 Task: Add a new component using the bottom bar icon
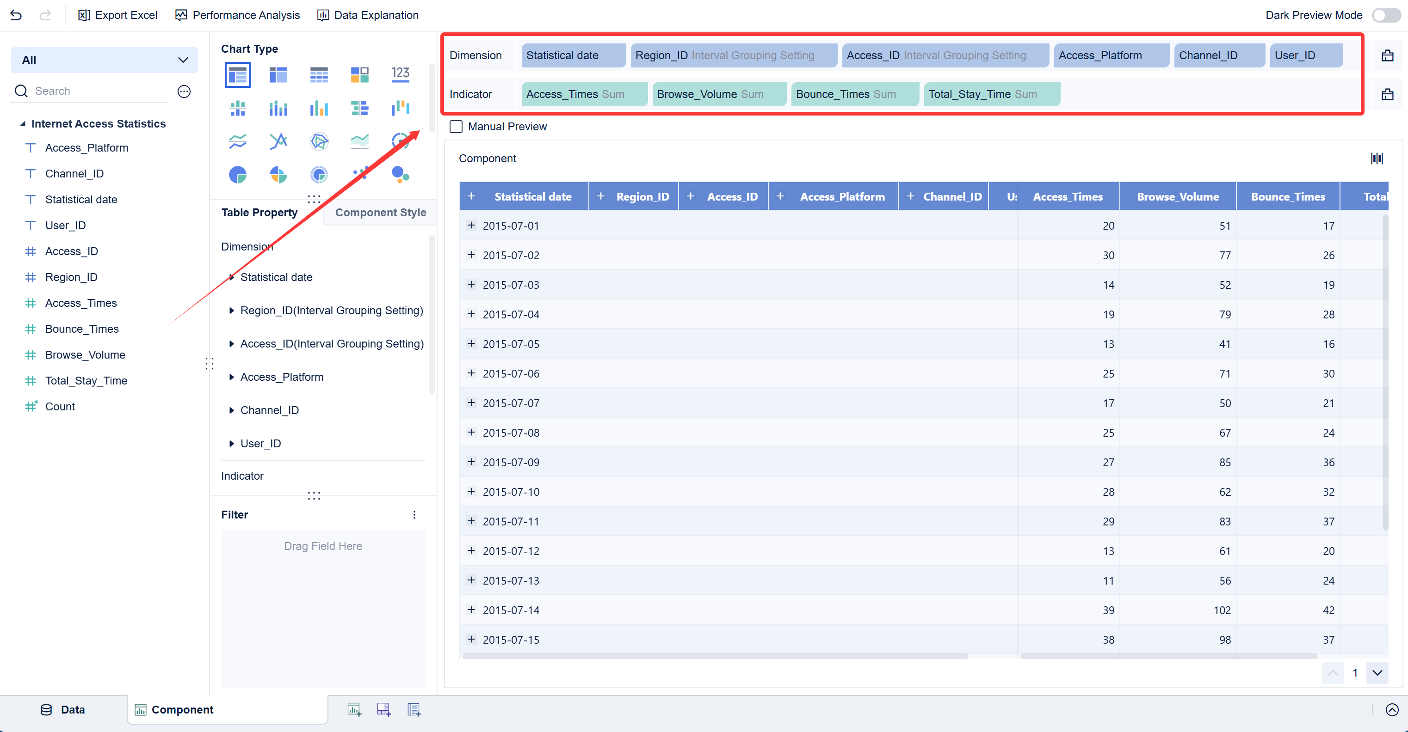point(354,709)
